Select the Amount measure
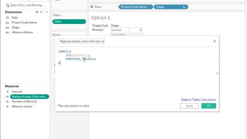This screenshot has height=139, width=247. coord(17,92)
